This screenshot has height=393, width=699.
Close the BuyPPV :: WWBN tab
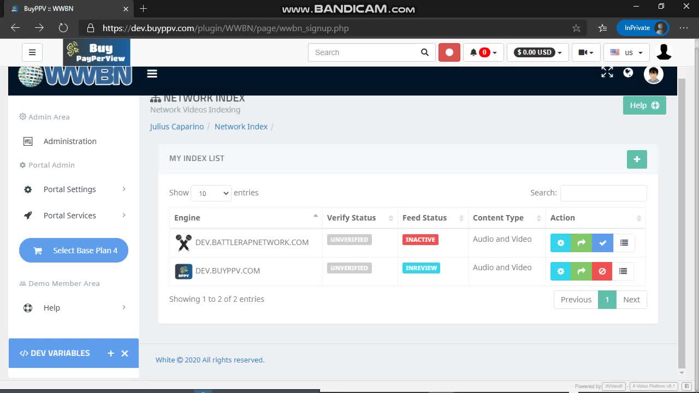[x=126, y=9]
